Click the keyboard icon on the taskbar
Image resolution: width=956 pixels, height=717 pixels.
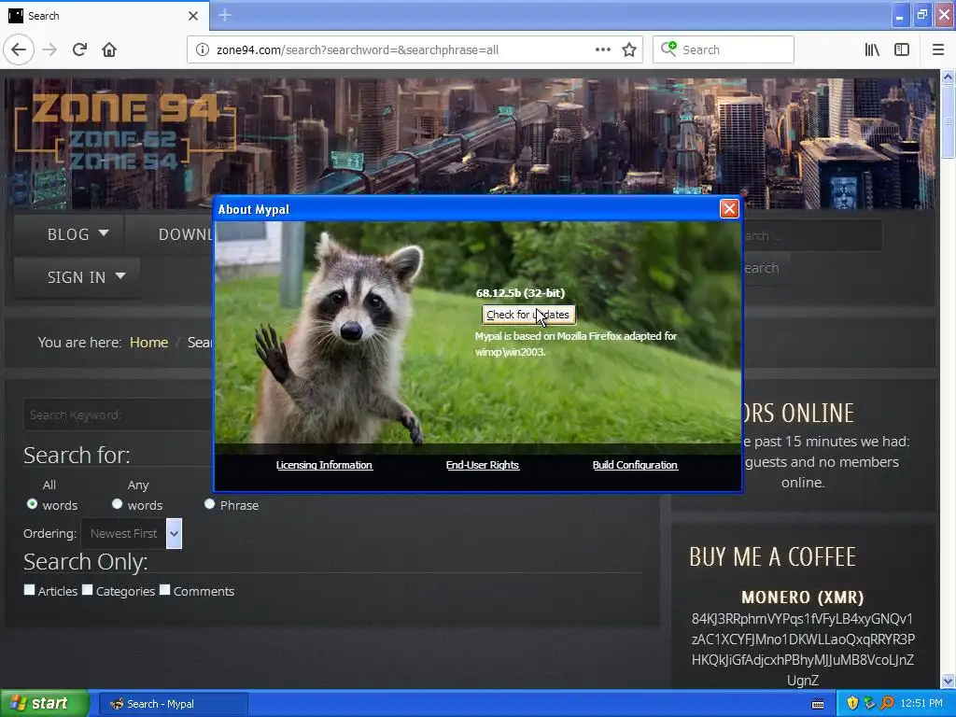click(x=818, y=704)
